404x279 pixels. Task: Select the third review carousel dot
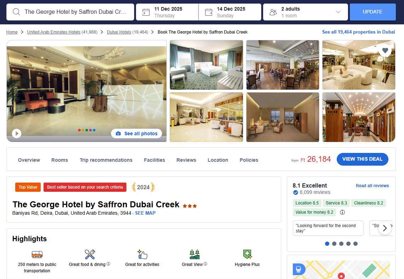[x=341, y=244]
